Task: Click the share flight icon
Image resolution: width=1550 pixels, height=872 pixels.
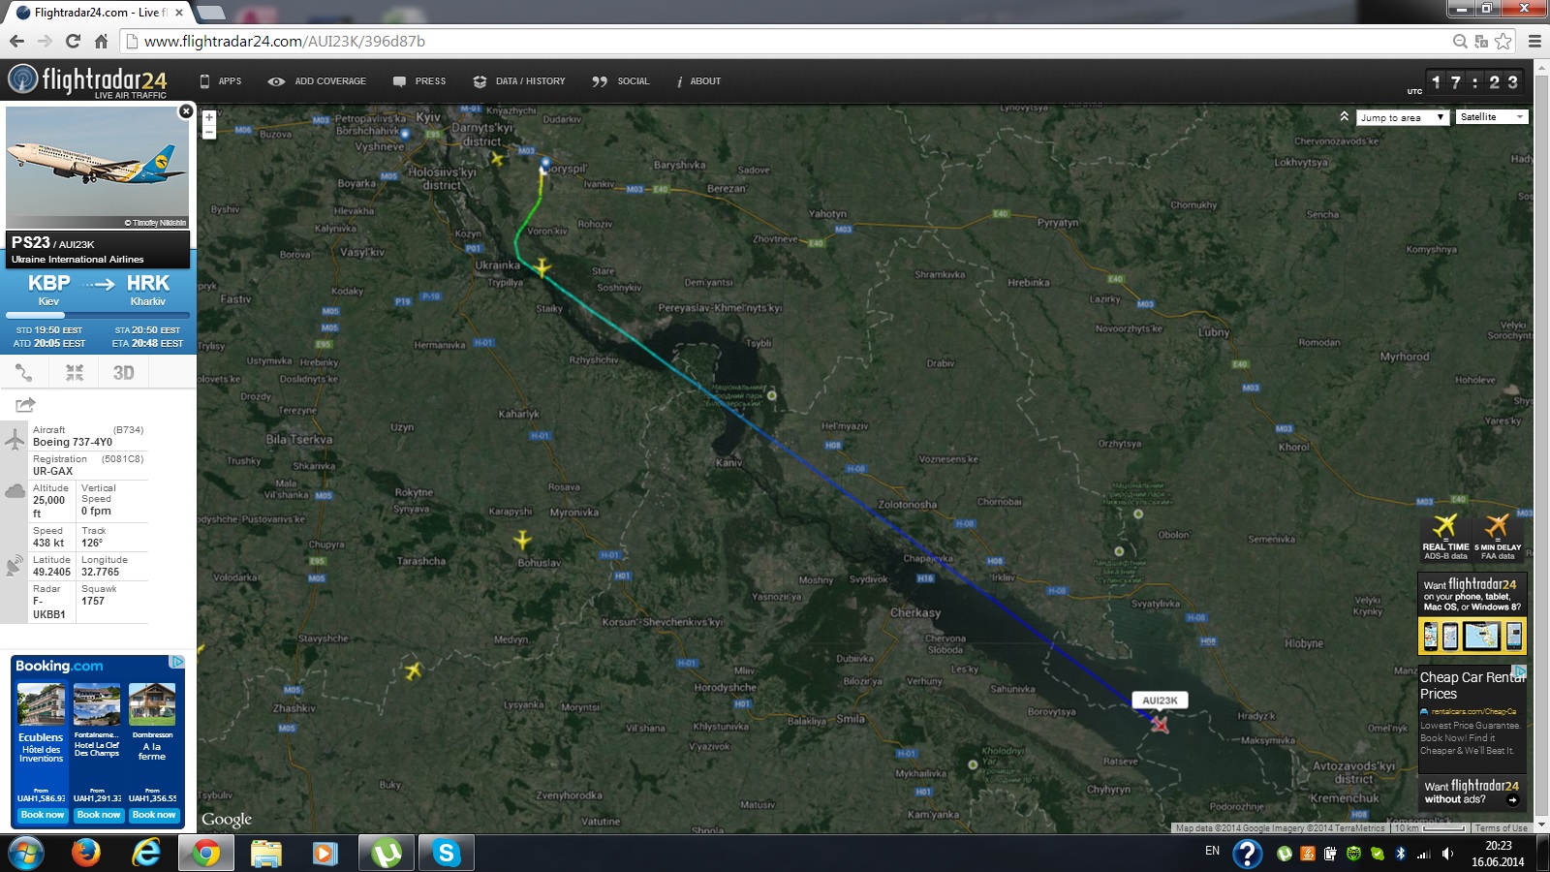Action: 25,405
